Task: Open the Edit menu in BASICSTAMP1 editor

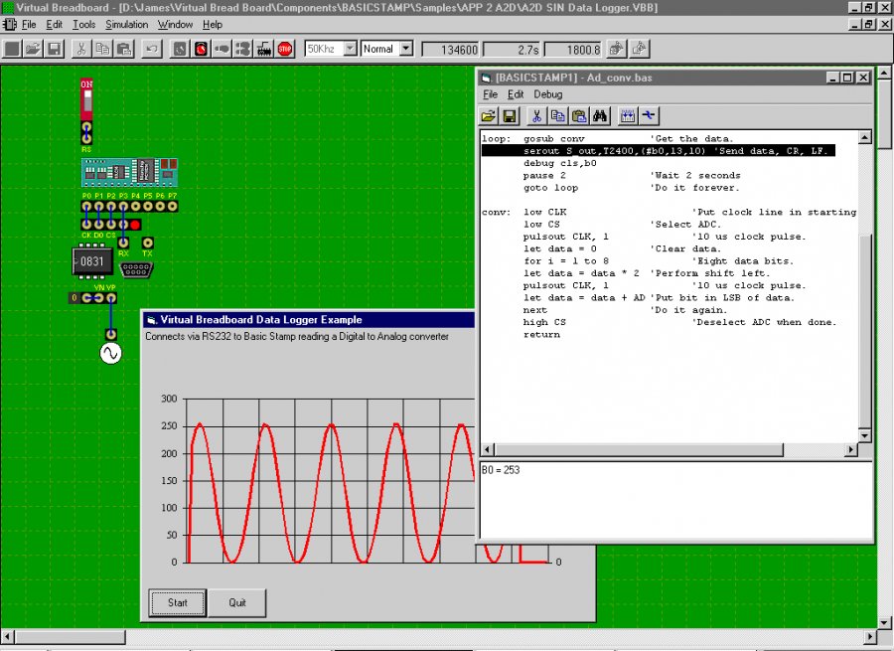Action: pyautogui.click(x=516, y=94)
